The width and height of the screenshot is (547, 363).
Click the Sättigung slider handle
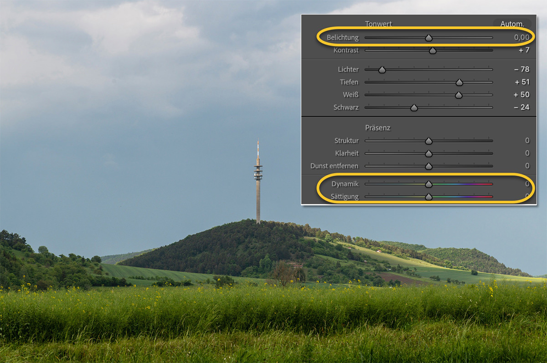pyautogui.click(x=428, y=198)
